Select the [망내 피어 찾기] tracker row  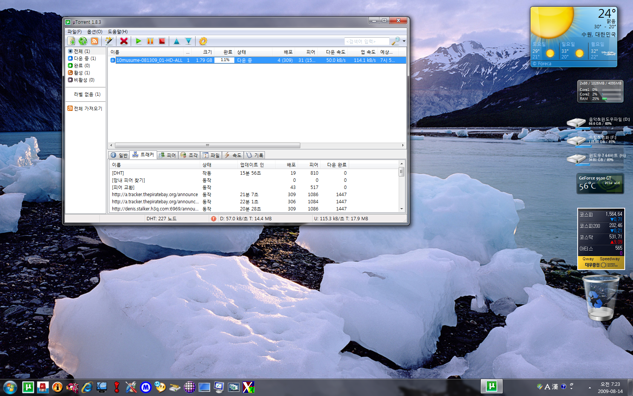[229, 180]
